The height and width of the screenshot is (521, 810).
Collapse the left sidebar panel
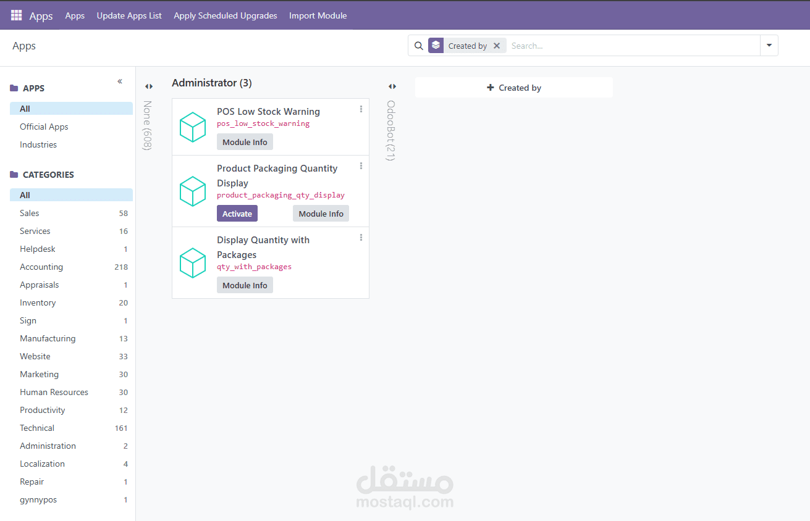(120, 81)
